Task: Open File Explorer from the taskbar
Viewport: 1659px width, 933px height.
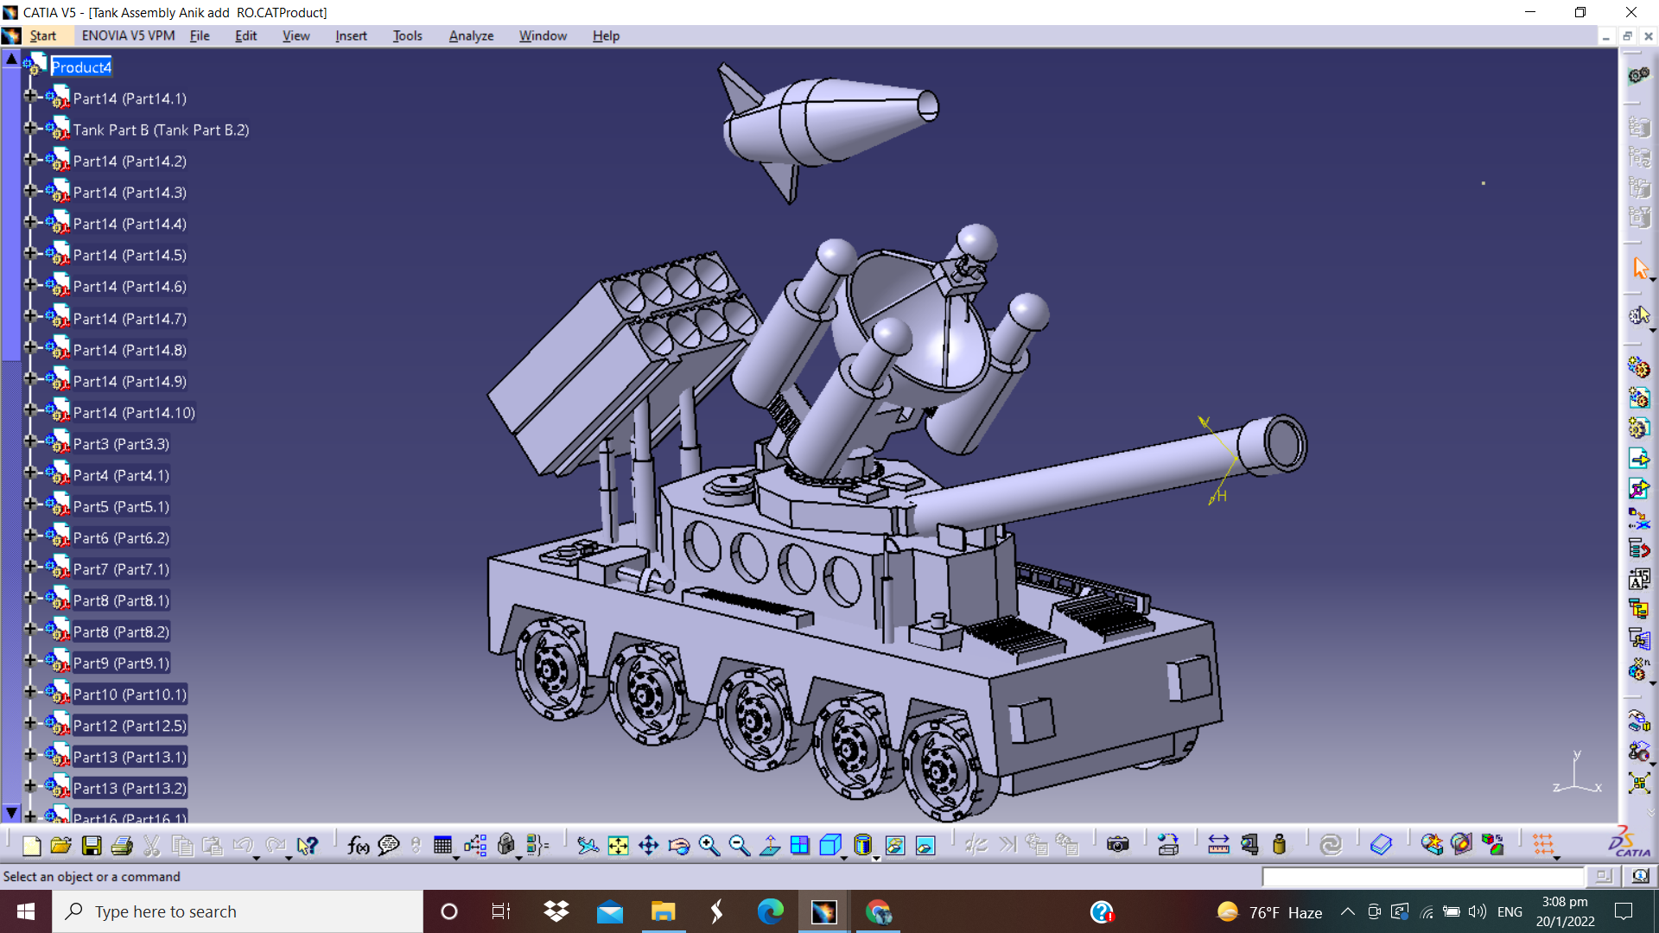Action: point(663,911)
